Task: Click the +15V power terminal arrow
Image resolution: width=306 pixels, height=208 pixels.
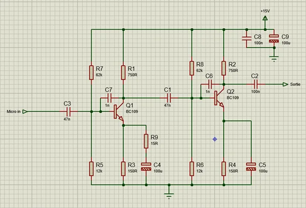Action: click(265, 18)
